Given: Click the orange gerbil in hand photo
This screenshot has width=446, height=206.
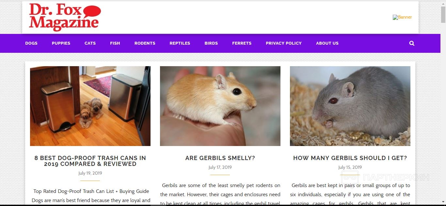Looking at the screenshot, I should (x=220, y=106).
